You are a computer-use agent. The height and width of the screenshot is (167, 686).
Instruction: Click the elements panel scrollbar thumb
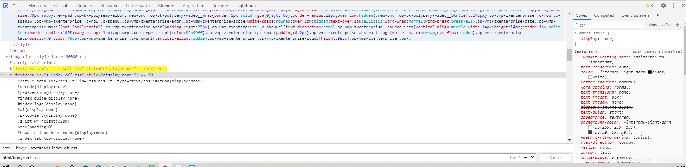point(569,55)
